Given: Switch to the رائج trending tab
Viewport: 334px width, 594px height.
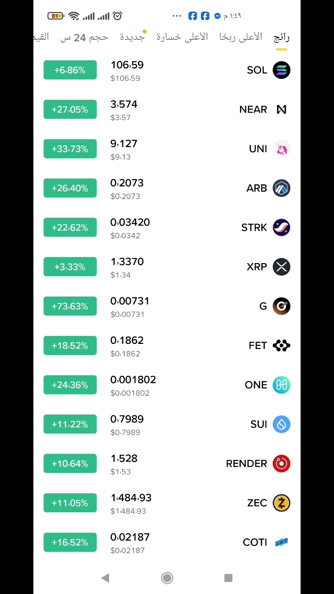Looking at the screenshot, I should 281,38.
